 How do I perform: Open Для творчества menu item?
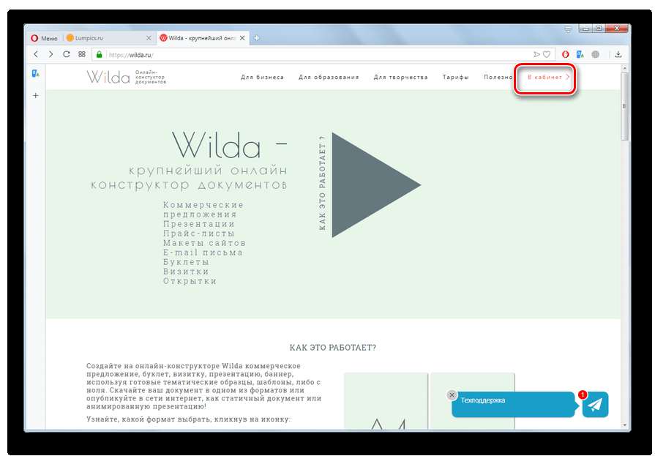point(400,78)
